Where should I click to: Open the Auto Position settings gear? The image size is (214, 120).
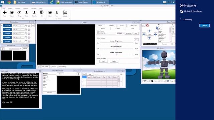(x=143, y=25)
